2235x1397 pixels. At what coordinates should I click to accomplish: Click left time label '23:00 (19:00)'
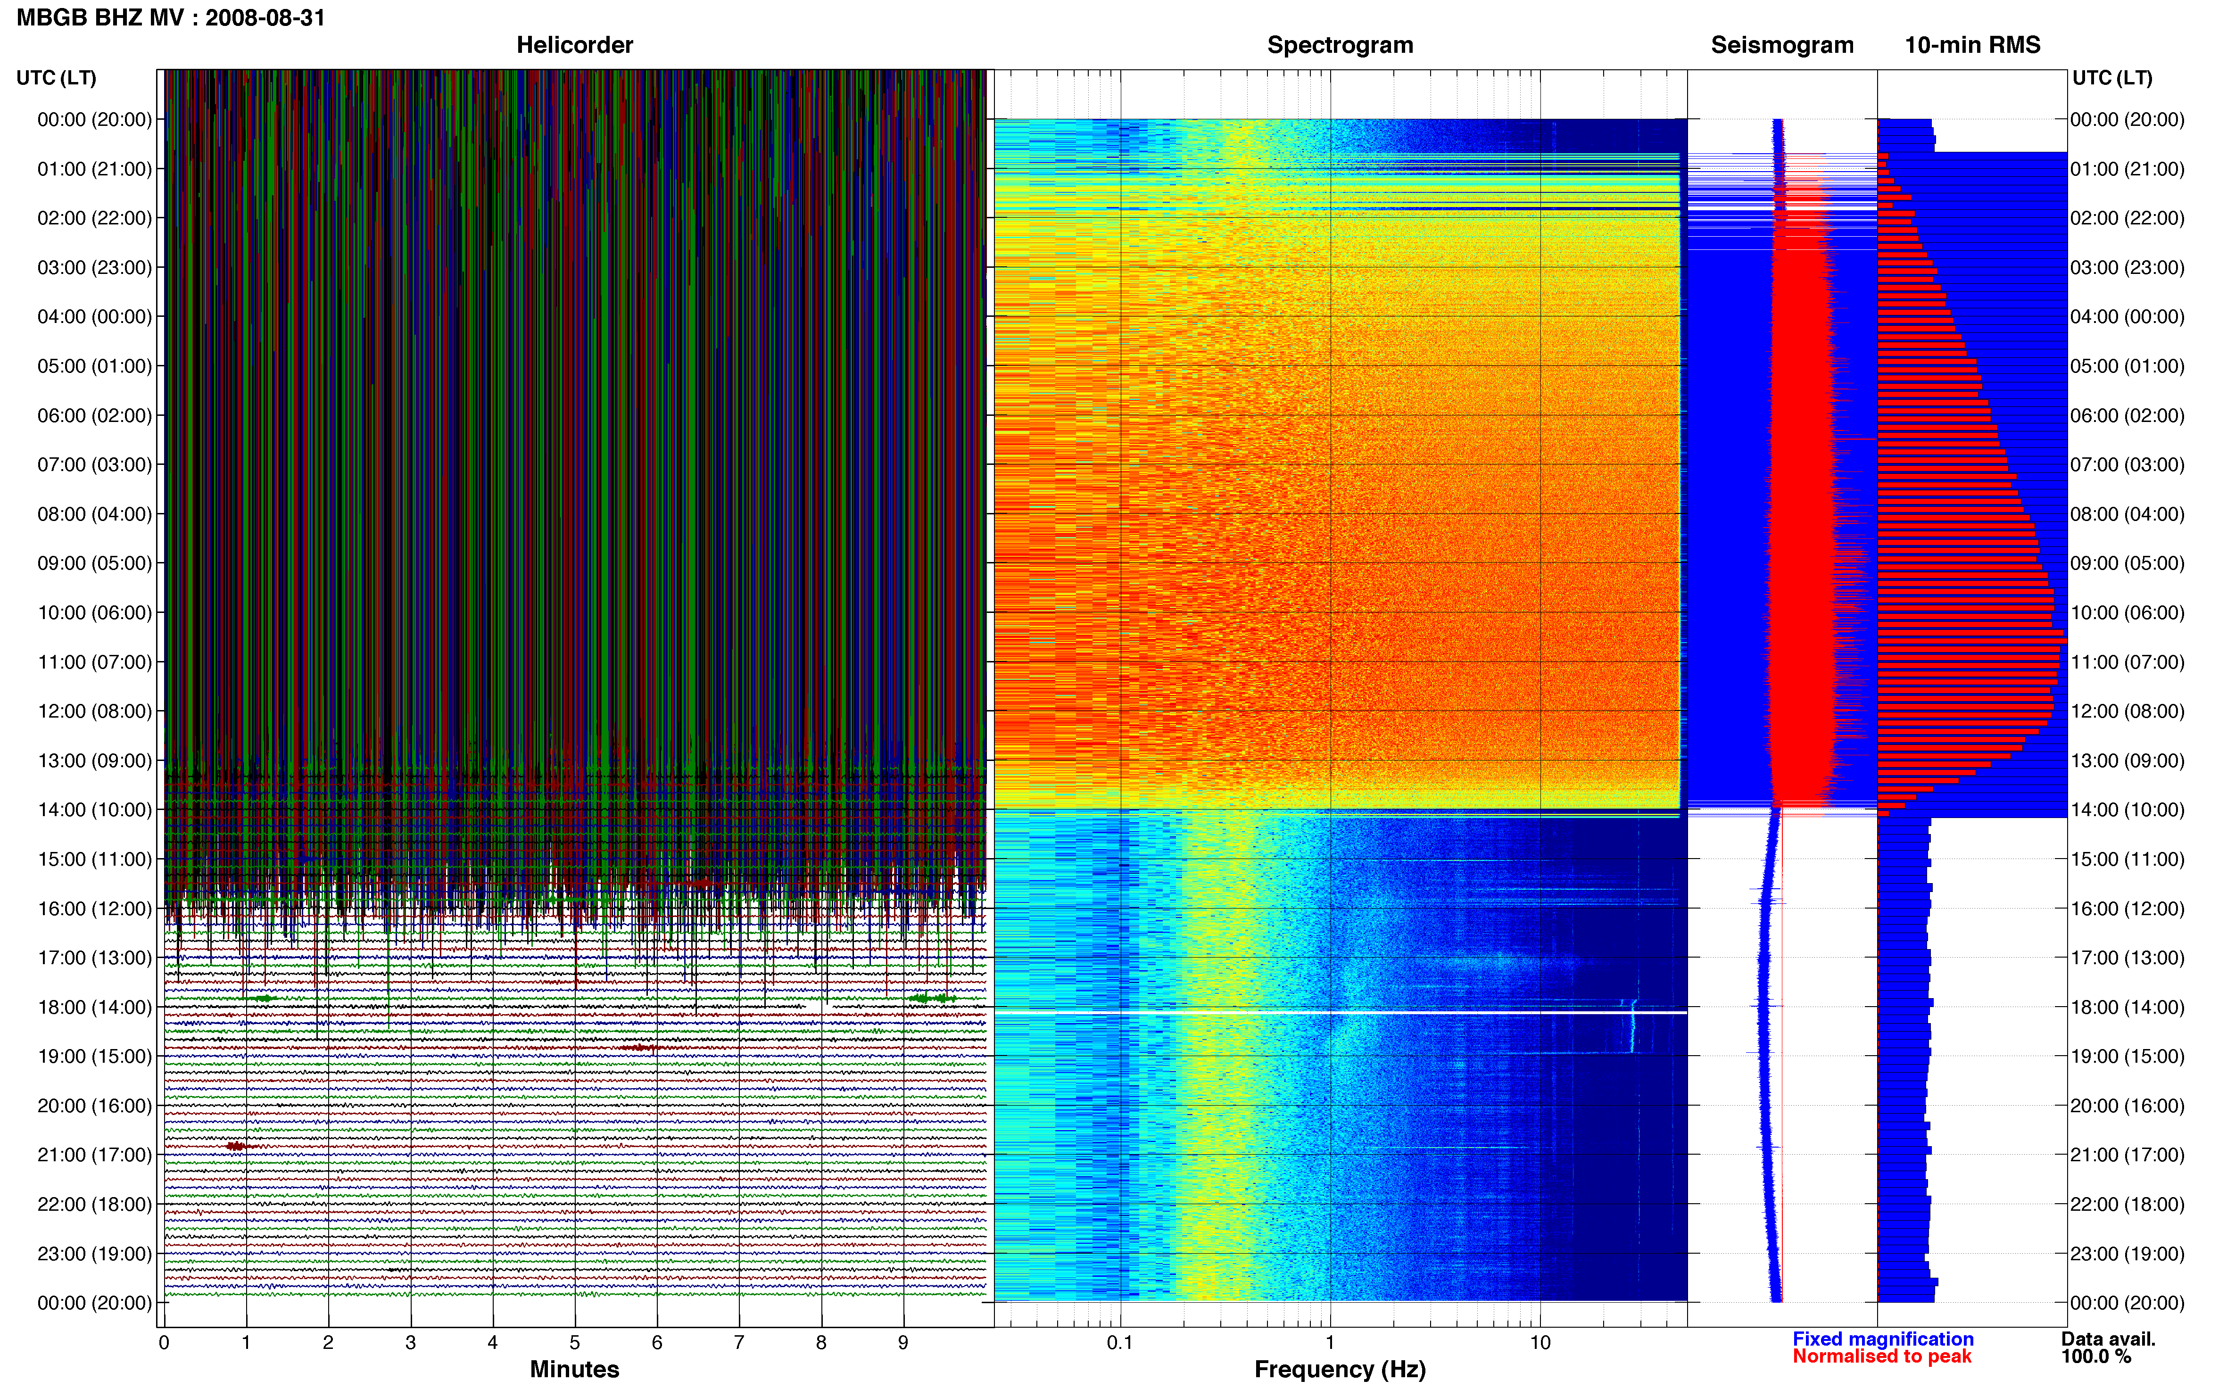pos(94,1254)
